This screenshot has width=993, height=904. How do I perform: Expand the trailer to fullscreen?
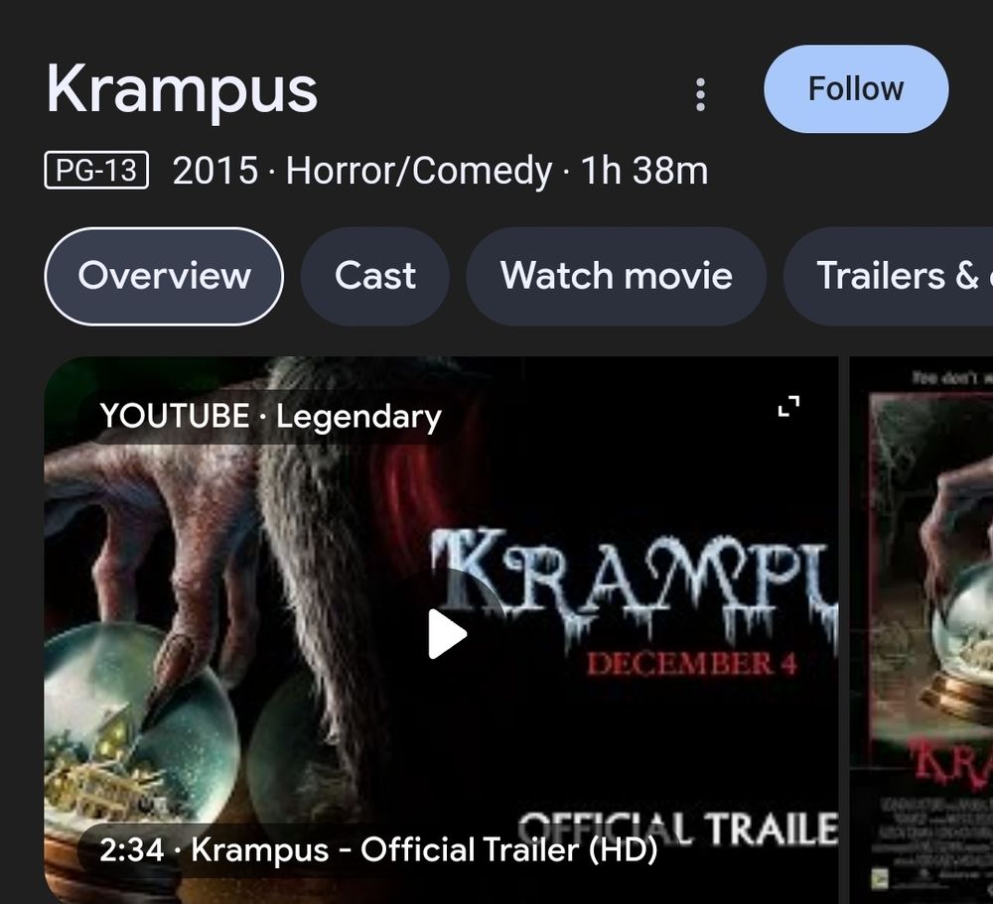788,406
